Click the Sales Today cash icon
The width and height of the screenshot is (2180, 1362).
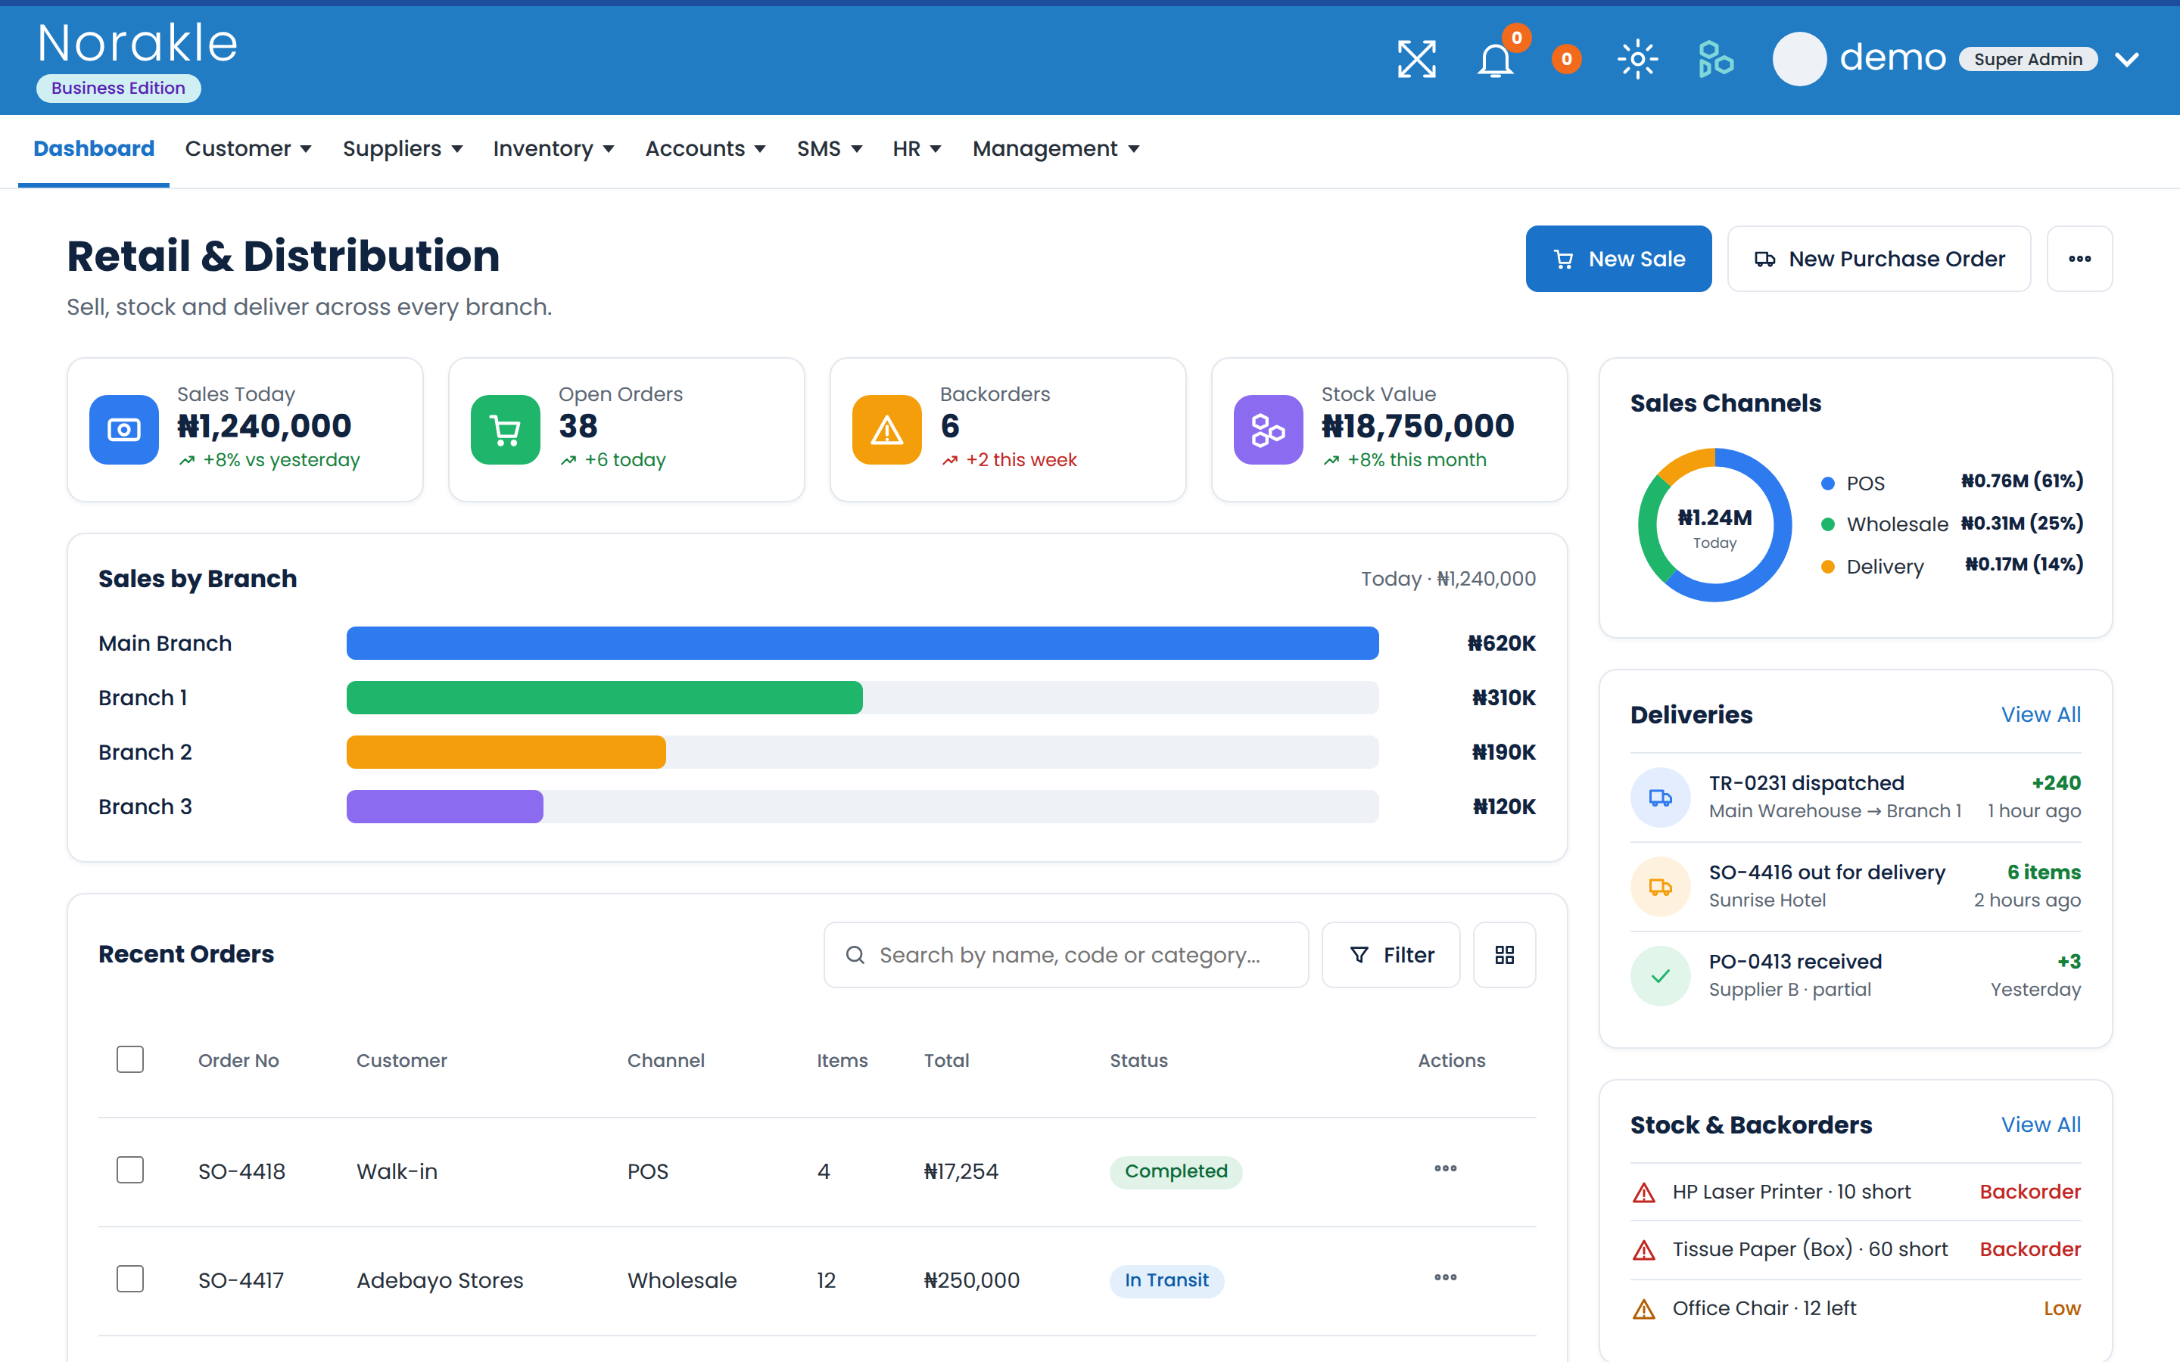click(x=124, y=430)
